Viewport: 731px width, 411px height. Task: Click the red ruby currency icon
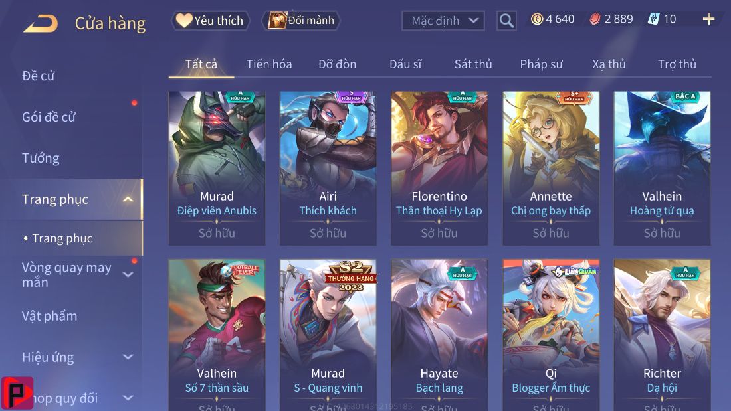pyautogui.click(x=595, y=19)
